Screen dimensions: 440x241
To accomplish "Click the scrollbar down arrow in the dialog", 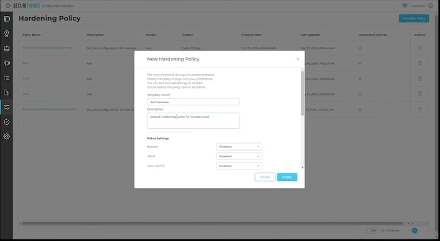I will tap(302, 167).
